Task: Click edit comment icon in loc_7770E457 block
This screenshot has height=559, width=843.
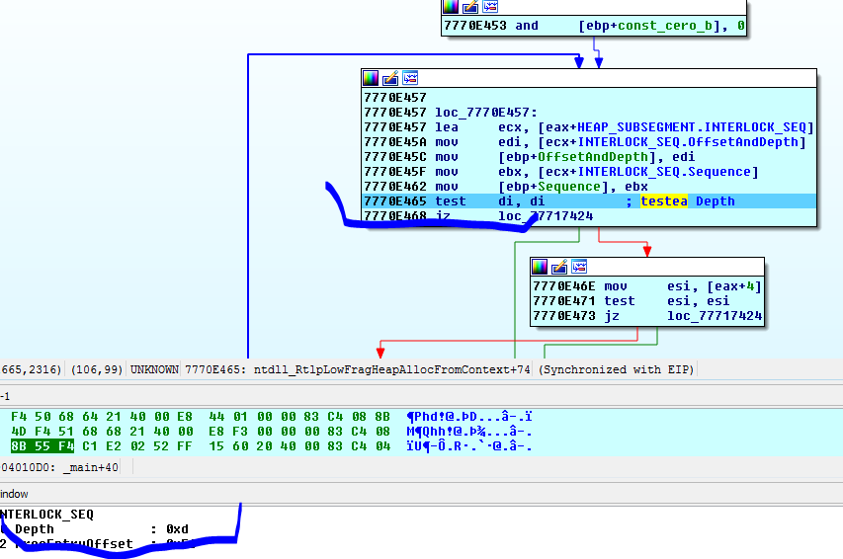Action: coord(390,78)
